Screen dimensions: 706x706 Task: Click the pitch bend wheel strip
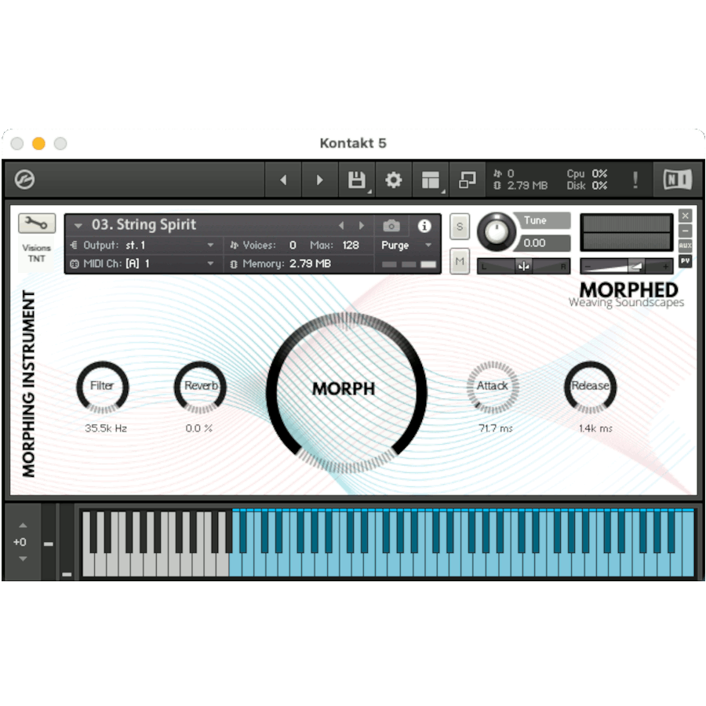click(48, 541)
